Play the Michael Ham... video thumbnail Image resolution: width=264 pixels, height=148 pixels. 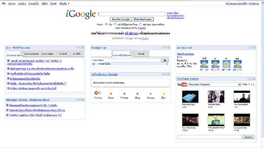click(216, 97)
